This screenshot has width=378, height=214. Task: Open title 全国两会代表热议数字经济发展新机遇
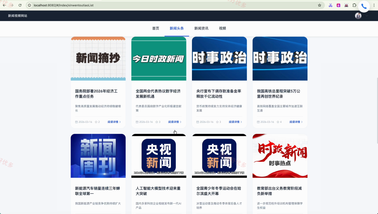pos(158,94)
